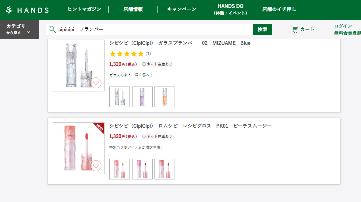Open 店舗のイチ押し menu item
361x202 pixels.
click(279, 9)
